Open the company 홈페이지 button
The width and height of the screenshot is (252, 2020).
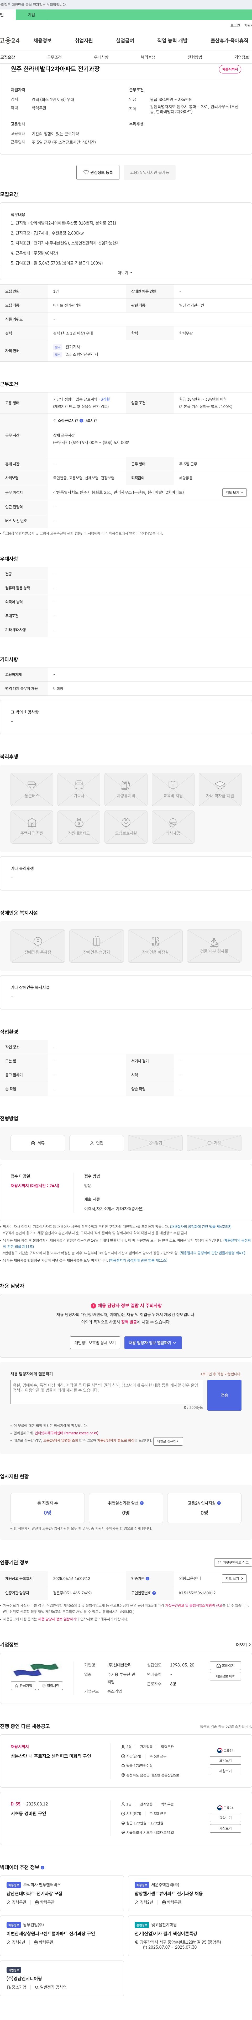tap(225, 1665)
